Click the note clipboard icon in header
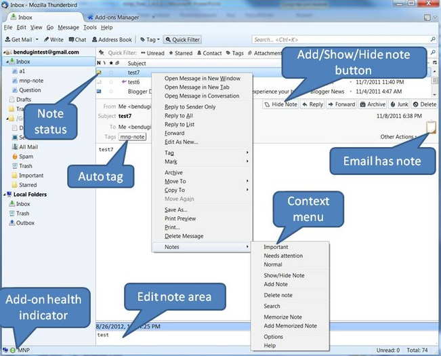 (x=431, y=127)
